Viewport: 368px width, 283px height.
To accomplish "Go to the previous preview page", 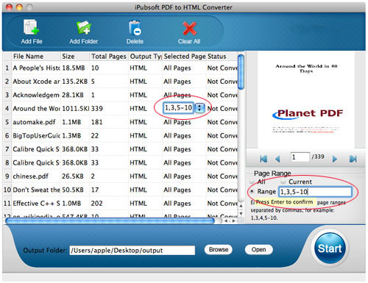I will point(277,159).
